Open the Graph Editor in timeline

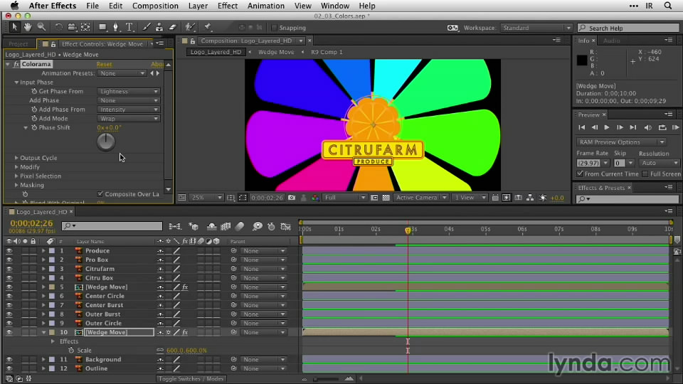click(x=286, y=226)
